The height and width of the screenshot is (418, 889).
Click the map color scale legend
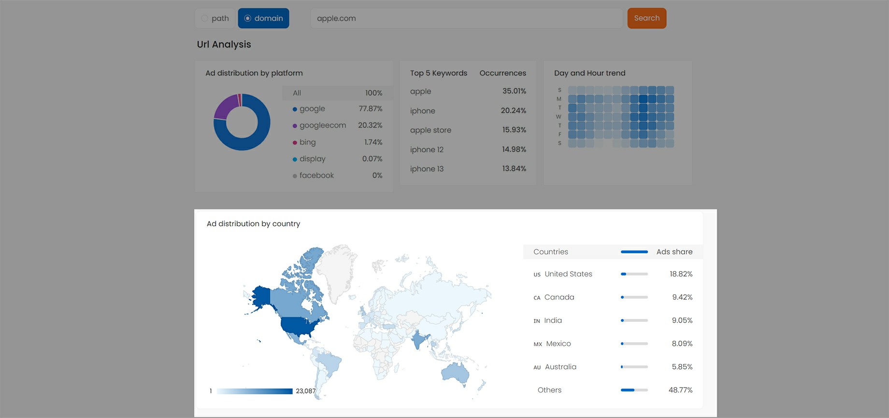[255, 391]
